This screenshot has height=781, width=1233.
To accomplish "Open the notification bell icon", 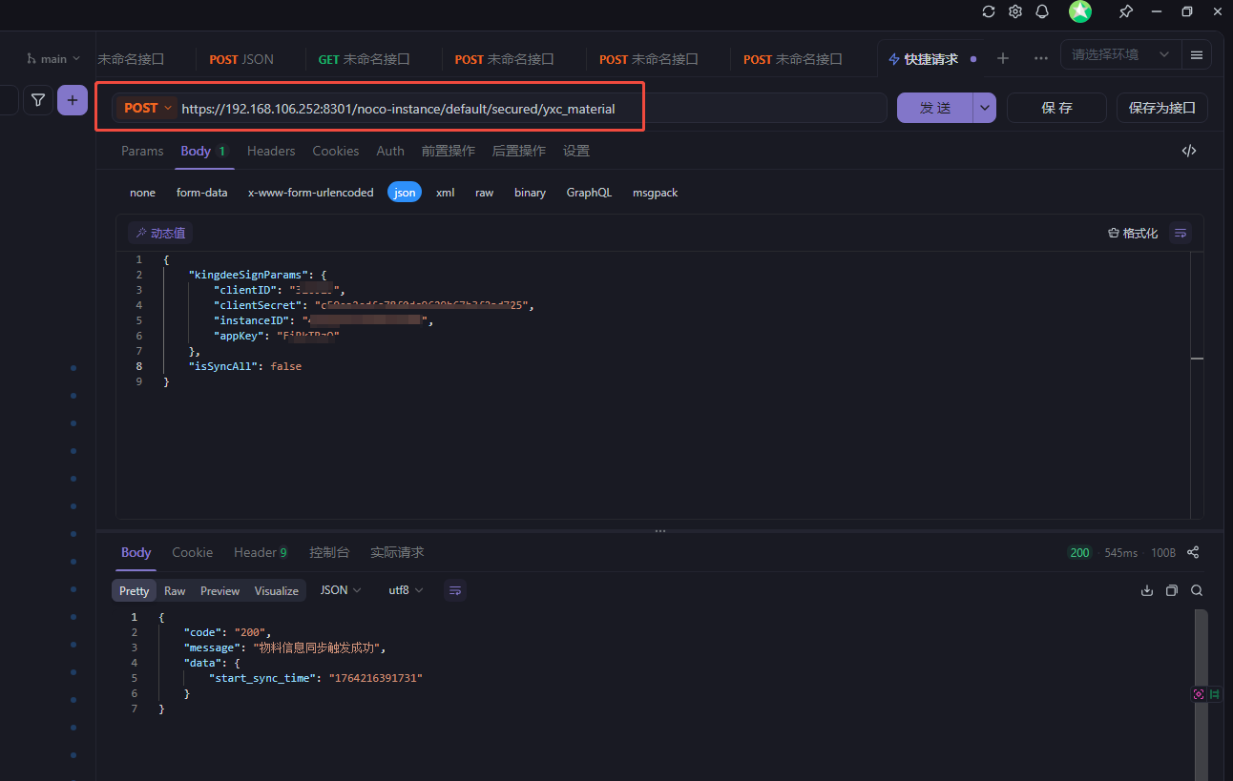I will click(x=1042, y=11).
